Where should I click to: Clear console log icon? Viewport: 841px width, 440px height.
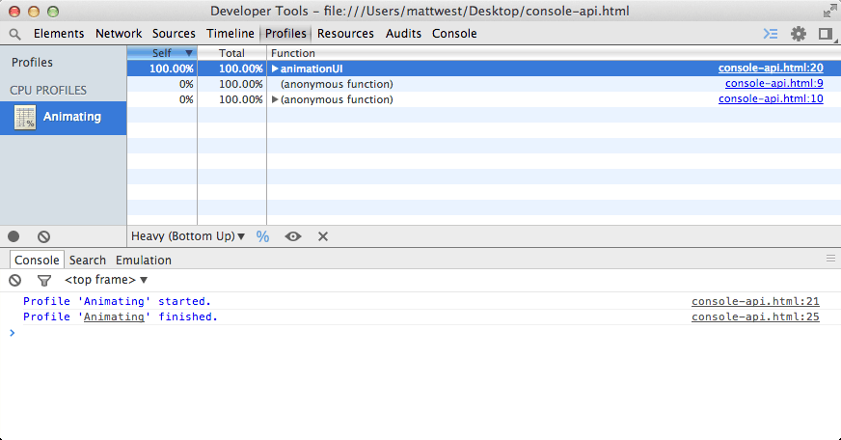coord(15,280)
